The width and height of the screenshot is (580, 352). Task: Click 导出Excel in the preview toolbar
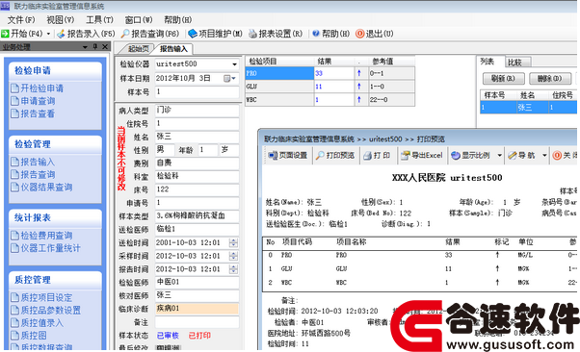(x=422, y=156)
